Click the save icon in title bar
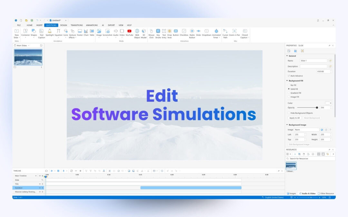The height and width of the screenshot is (217, 348). tap(32, 20)
